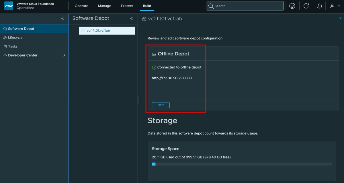Select vcf-flt01.vcf.lab tree item
The width and height of the screenshot is (344, 183).
pos(107,31)
